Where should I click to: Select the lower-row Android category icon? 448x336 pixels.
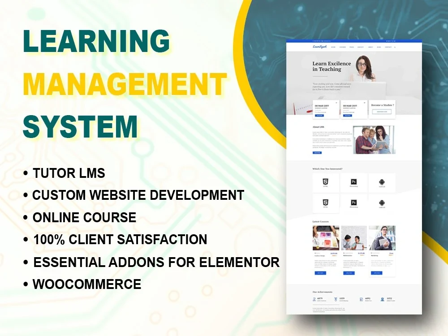point(382,203)
